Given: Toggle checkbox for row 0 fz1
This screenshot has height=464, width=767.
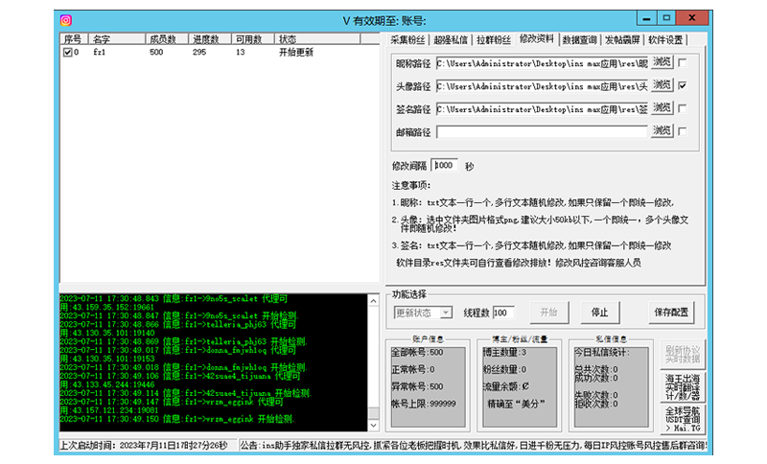Looking at the screenshot, I should pyautogui.click(x=66, y=53).
